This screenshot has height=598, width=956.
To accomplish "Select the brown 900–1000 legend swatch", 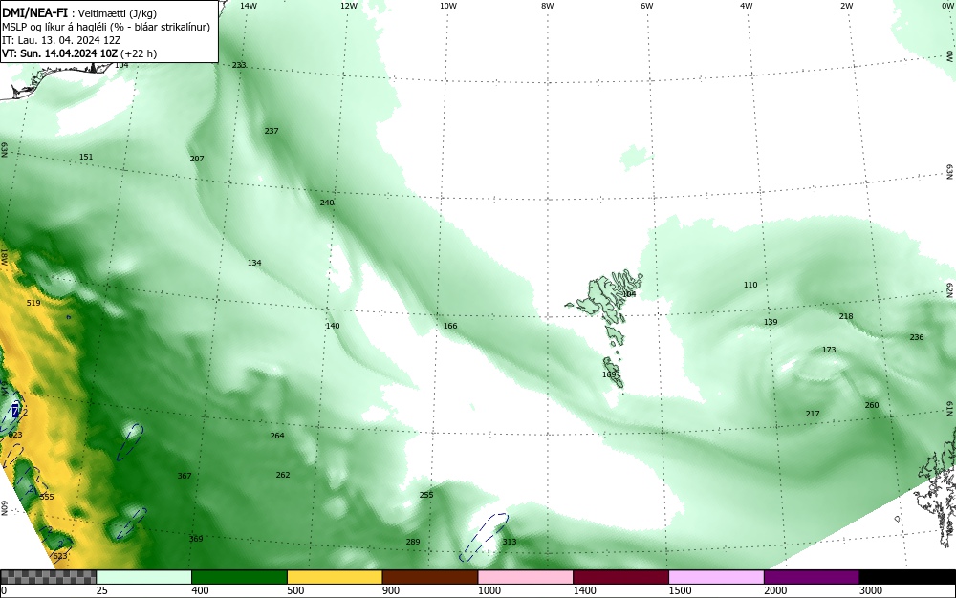I will (x=430, y=577).
